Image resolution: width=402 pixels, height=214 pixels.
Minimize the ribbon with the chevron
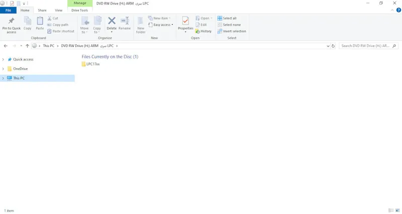point(392,10)
